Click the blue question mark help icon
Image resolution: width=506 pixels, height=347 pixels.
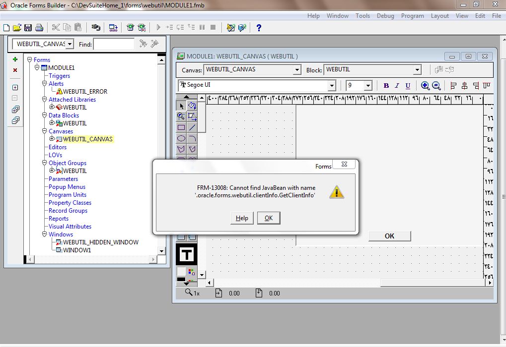(x=259, y=28)
